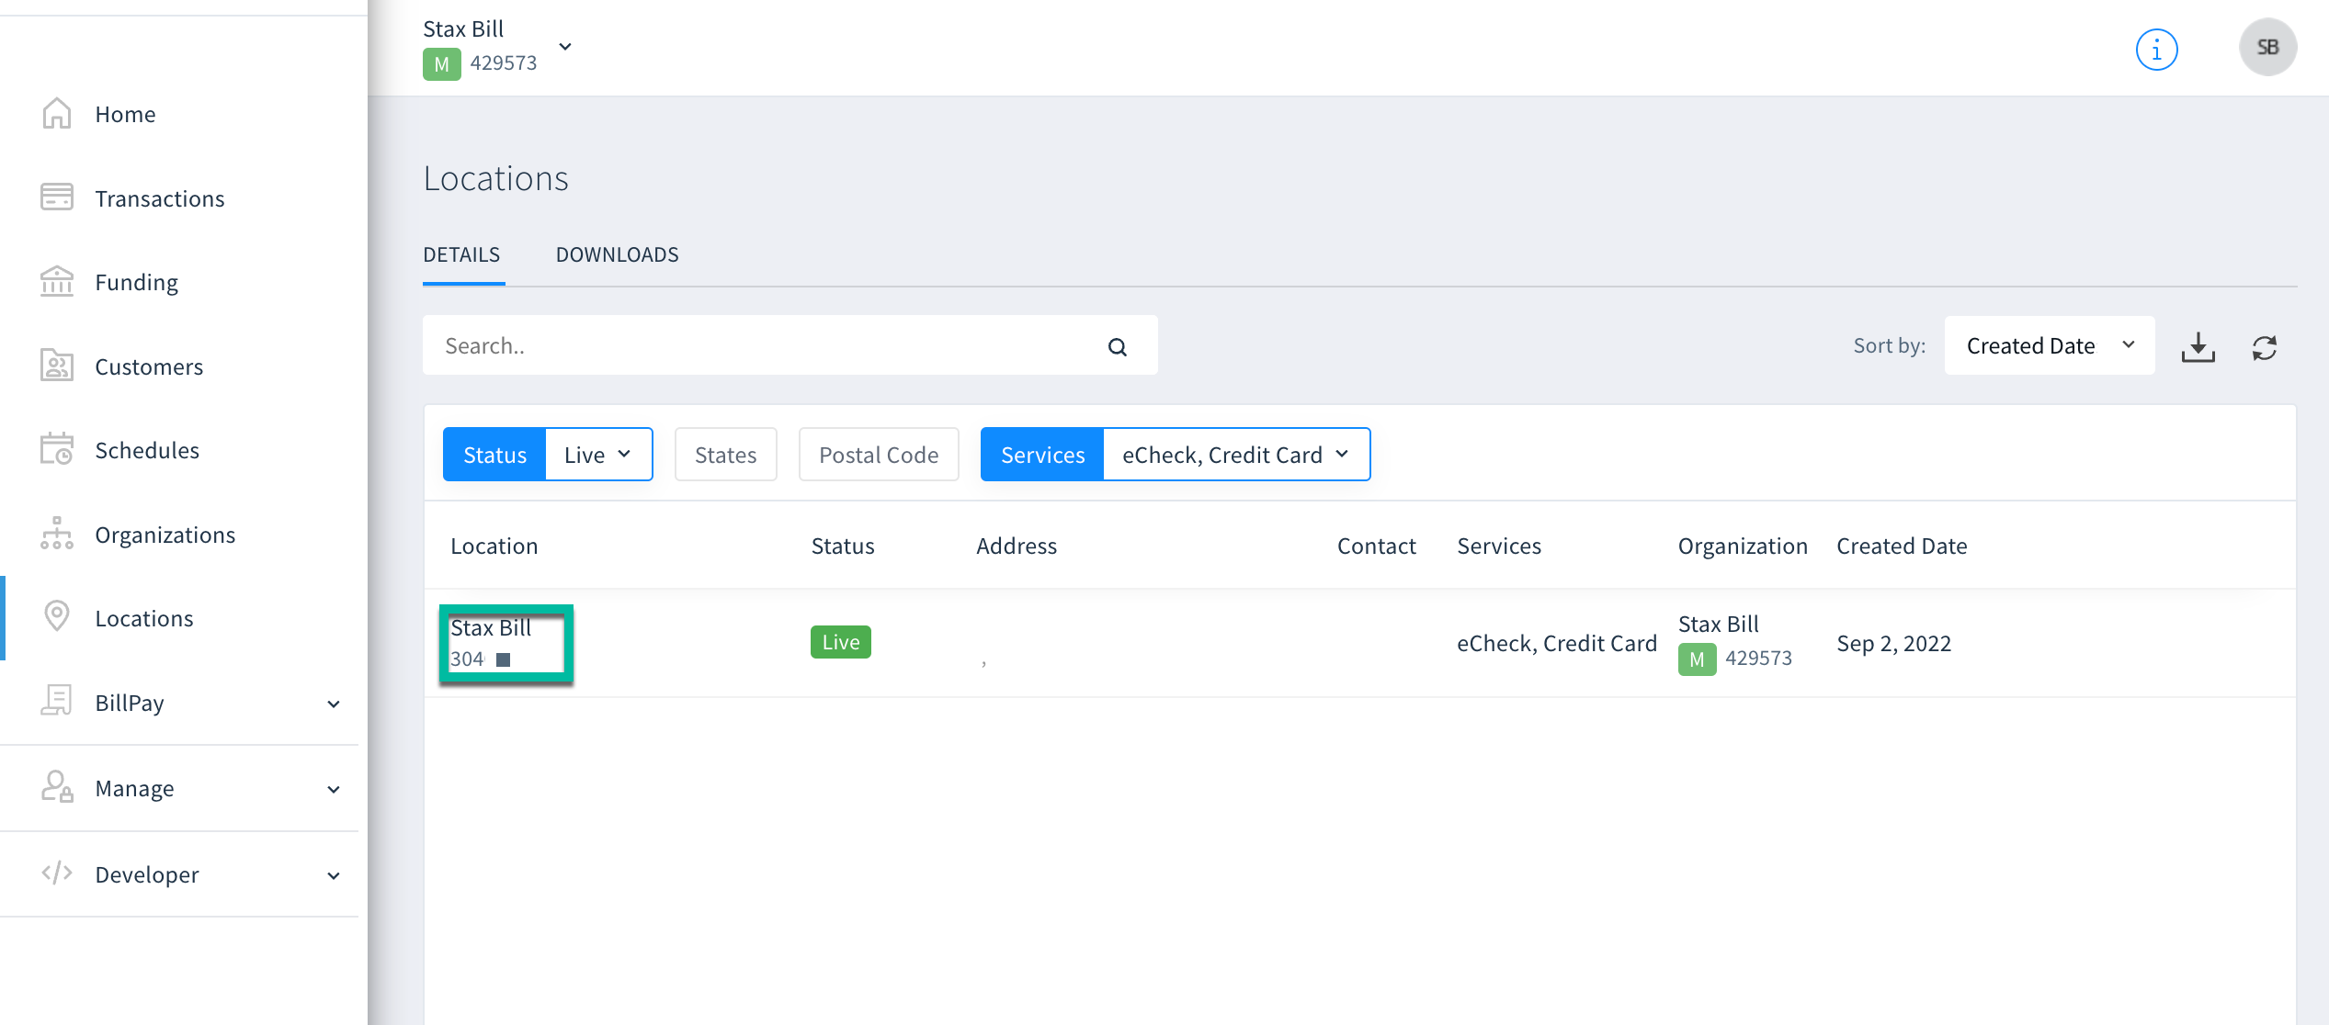Click the Postal Code filter button

coord(879,455)
